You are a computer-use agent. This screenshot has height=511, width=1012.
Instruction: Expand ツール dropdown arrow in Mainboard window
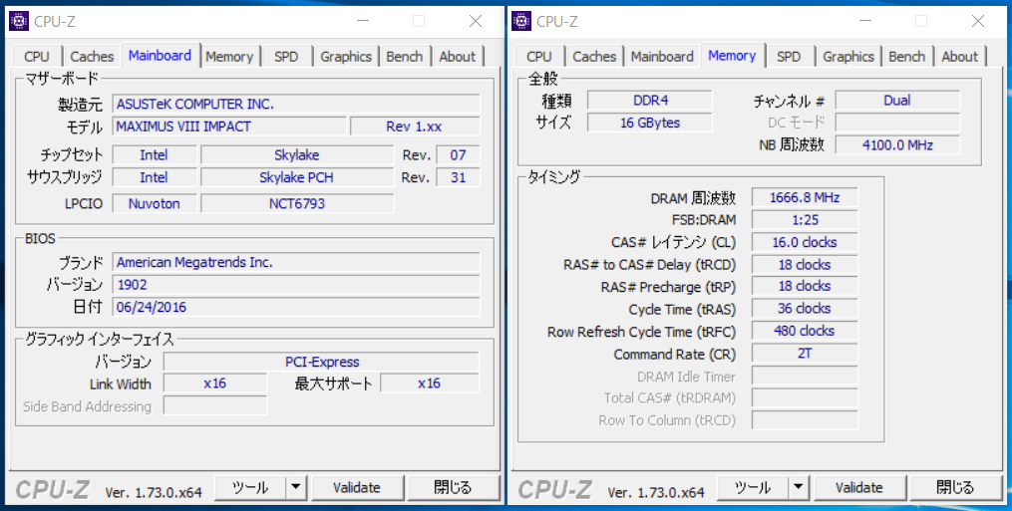point(296,488)
